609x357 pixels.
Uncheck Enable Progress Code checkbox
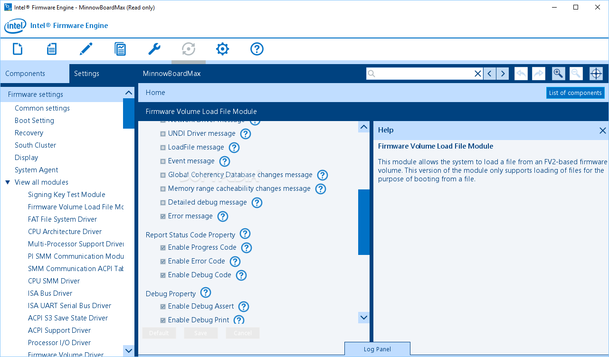coord(163,248)
